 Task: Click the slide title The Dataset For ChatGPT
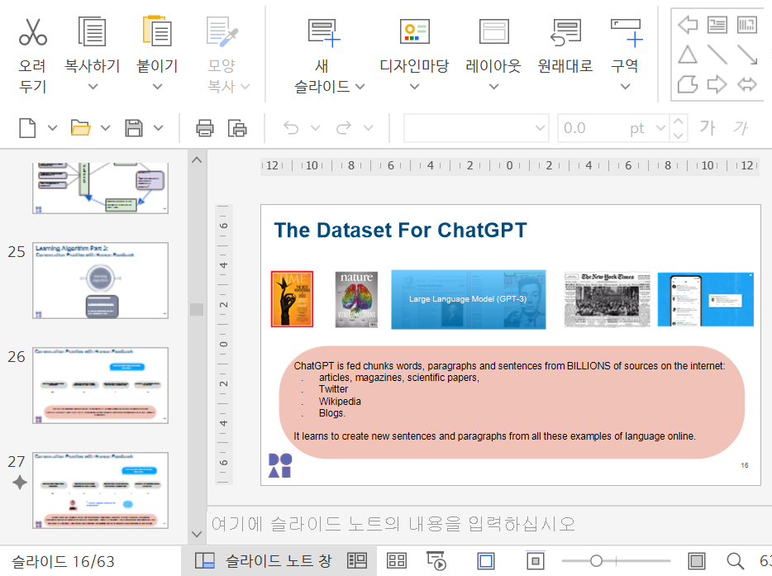[400, 231]
